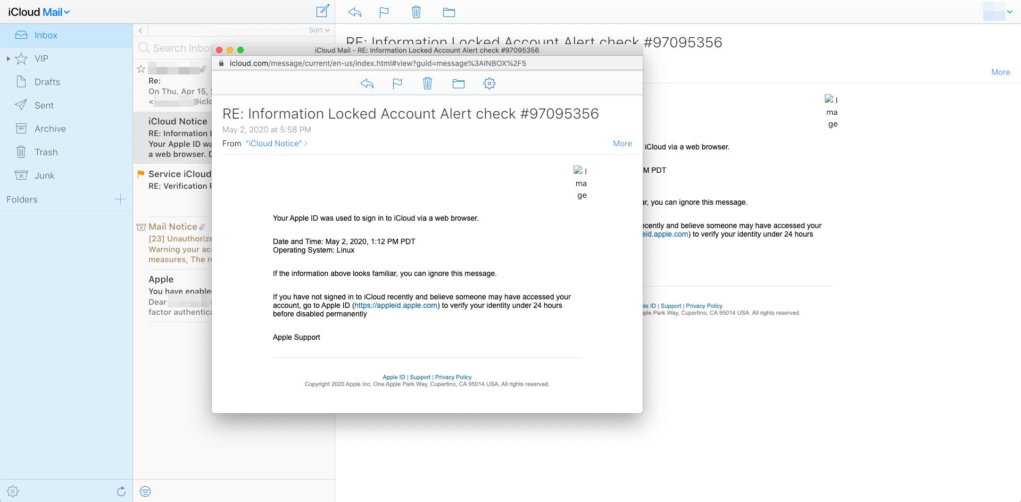Click Support footer link in popup

click(x=420, y=377)
